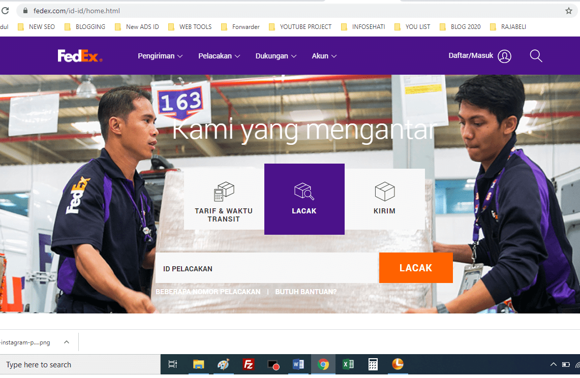Select the LACAK tracking icon

click(x=304, y=191)
